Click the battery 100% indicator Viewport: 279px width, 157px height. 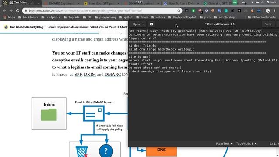coord(271,3)
